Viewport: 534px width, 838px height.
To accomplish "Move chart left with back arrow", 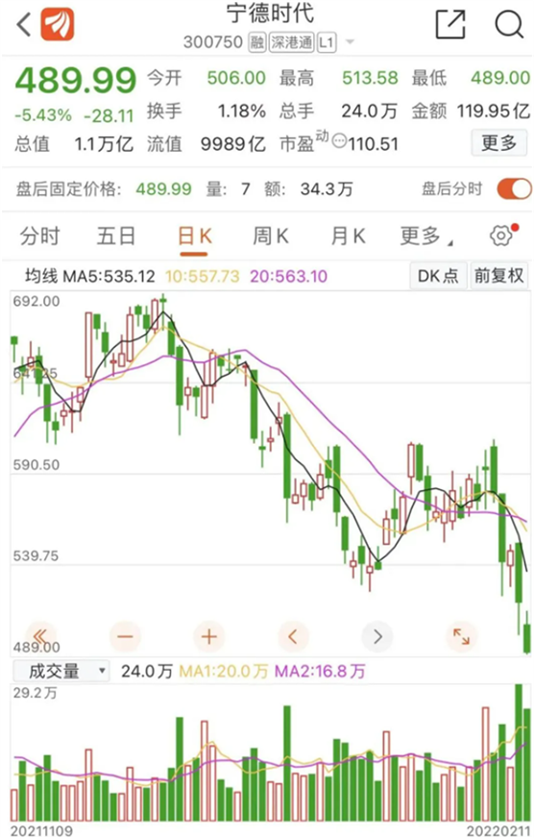I will coord(293,636).
